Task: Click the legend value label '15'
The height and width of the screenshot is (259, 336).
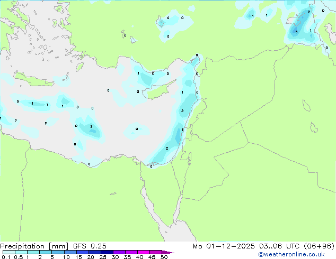Action: tap(78, 257)
